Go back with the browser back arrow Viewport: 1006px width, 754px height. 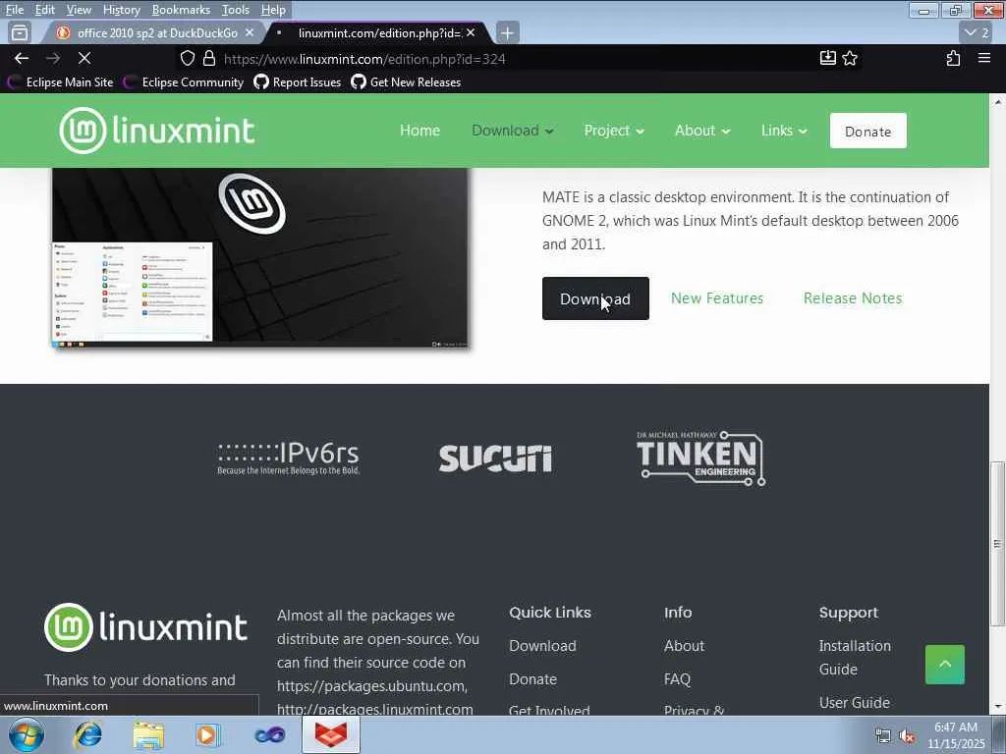coord(22,58)
